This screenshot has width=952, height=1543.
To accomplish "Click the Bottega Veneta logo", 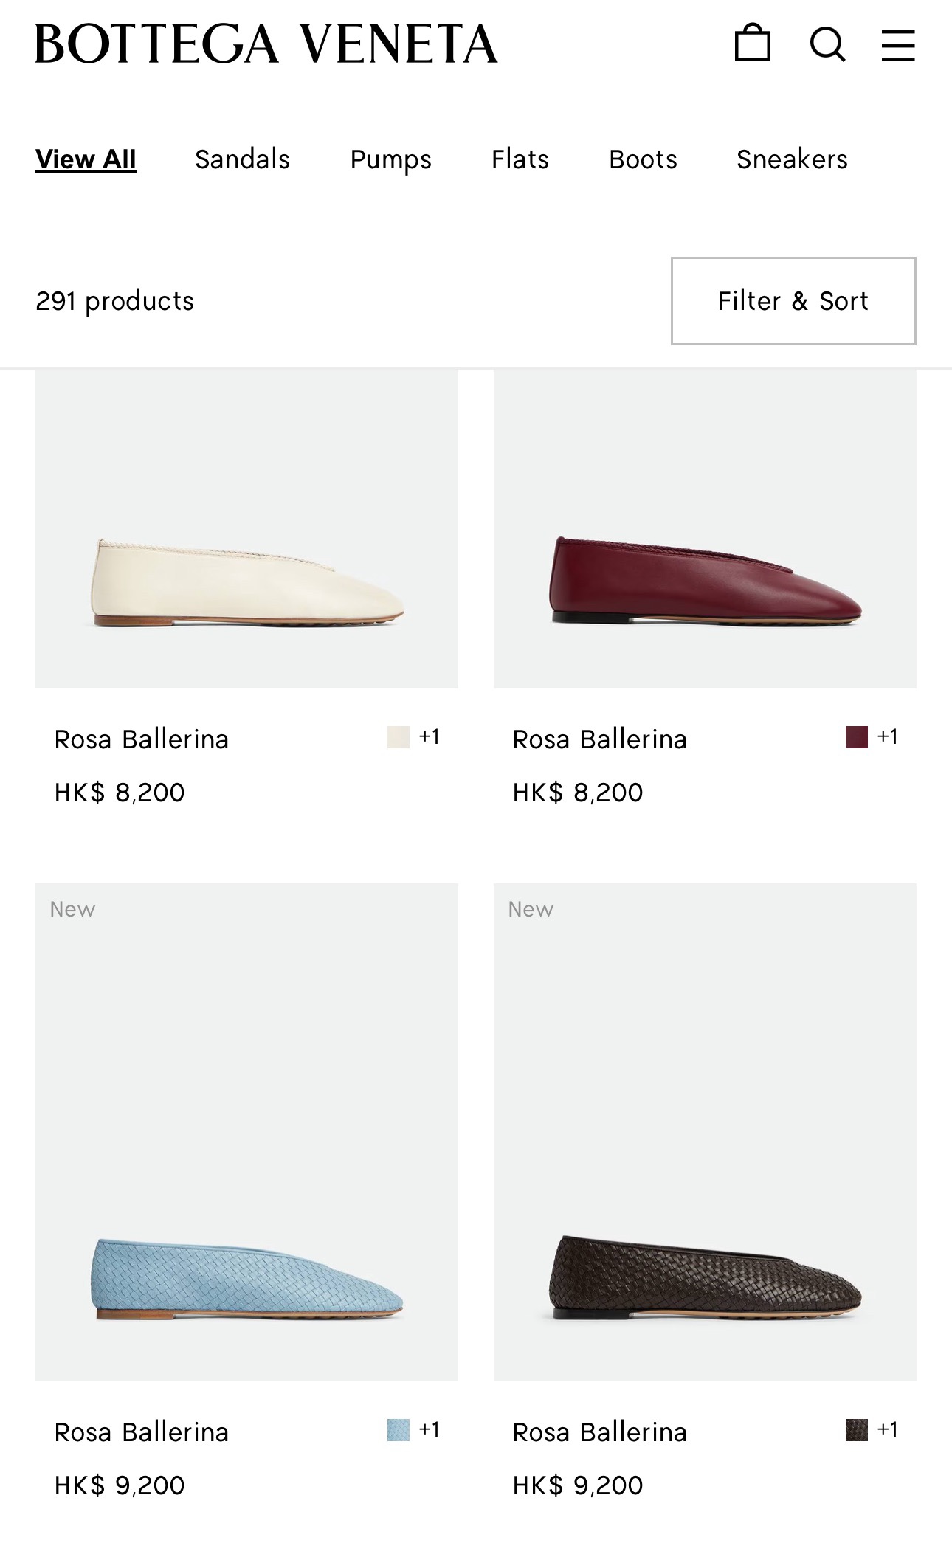I will [266, 44].
